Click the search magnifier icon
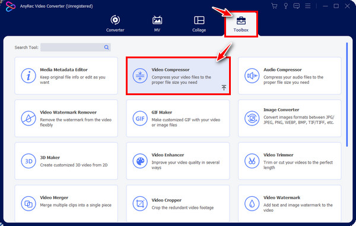 pos(106,48)
